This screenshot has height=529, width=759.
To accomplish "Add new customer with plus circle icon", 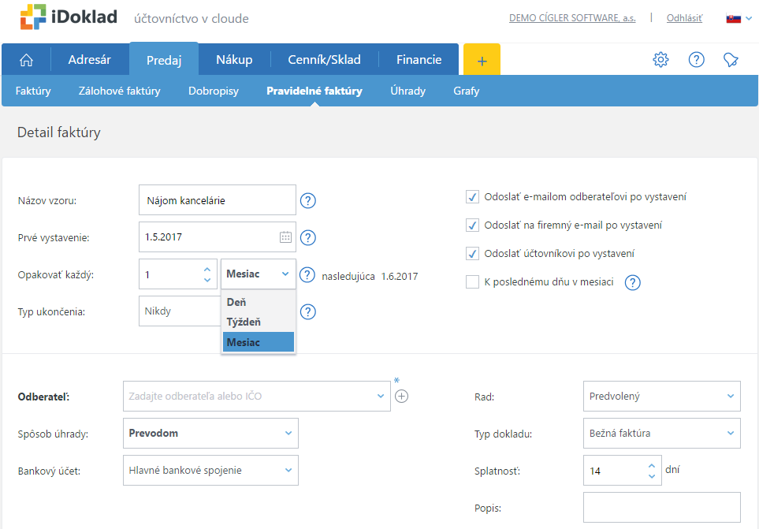I will (x=401, y=396).
